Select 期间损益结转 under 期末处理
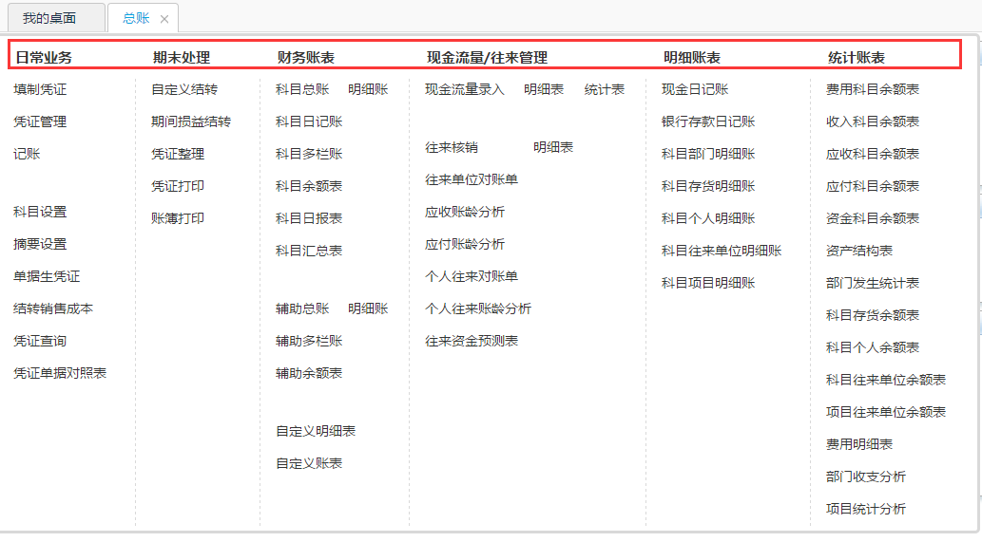Viewport: 982px width, 542px height. tap(190, 121)
